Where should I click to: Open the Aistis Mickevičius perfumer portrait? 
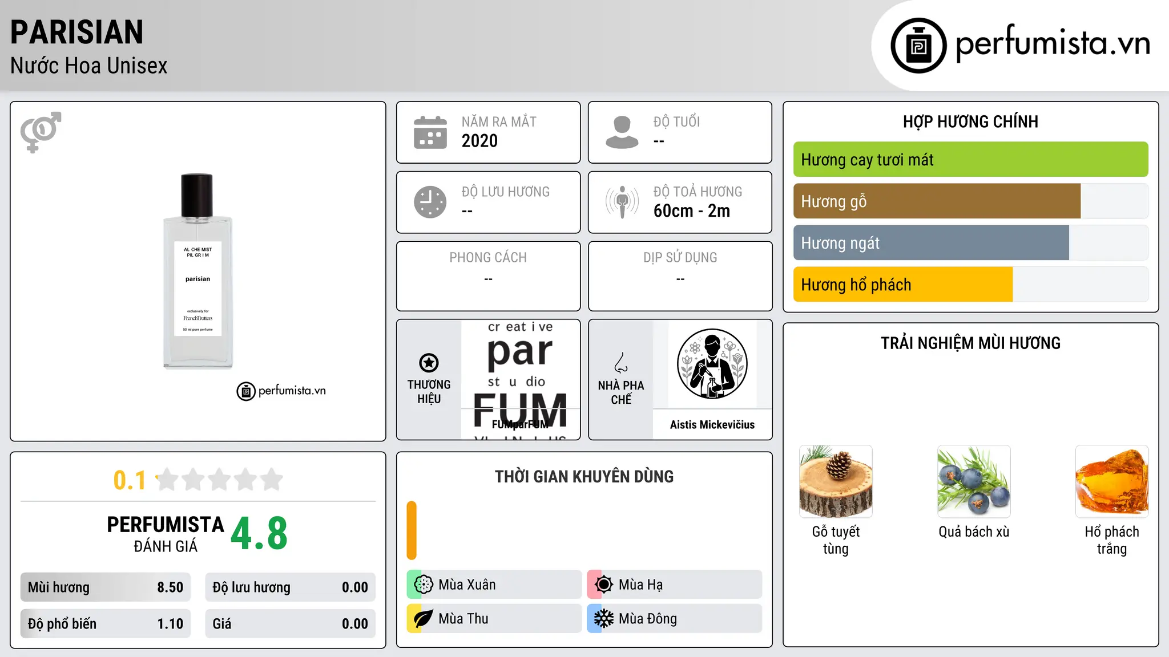coord(712,364)
